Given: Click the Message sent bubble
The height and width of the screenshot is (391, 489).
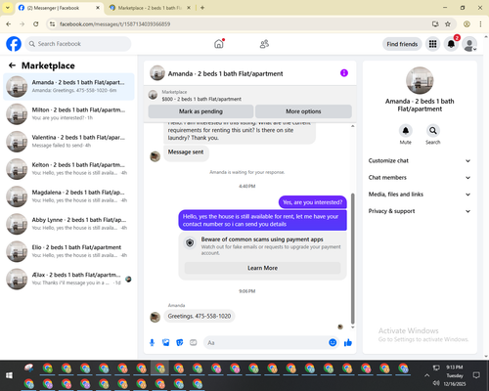Looking at the screenshot, I should pyautogui.click(x=186, y=152).
